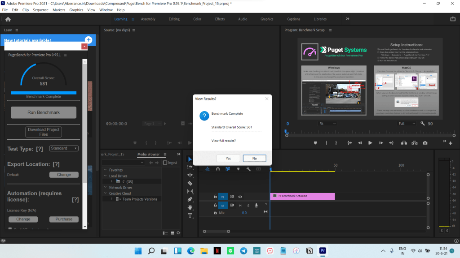Select the Ripple Edit tool
Viewport: 460px width, 258px height.
190,175
